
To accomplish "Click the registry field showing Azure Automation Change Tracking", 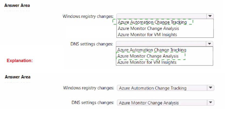I will 162,88.
